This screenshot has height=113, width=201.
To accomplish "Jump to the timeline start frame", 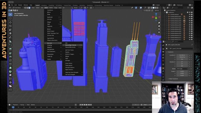I will (80, 105).
